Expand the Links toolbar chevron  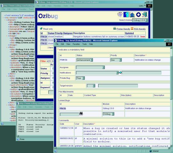coord(145,5)
